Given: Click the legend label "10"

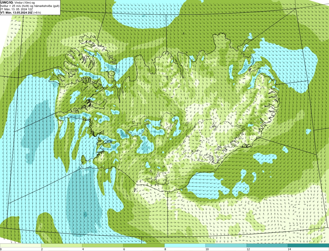Looking at the screenshot, I should 207,249.
